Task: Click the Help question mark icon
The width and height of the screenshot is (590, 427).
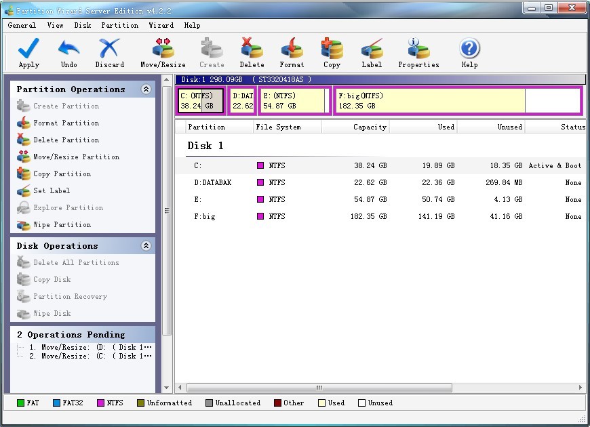Action: point(469,48)
